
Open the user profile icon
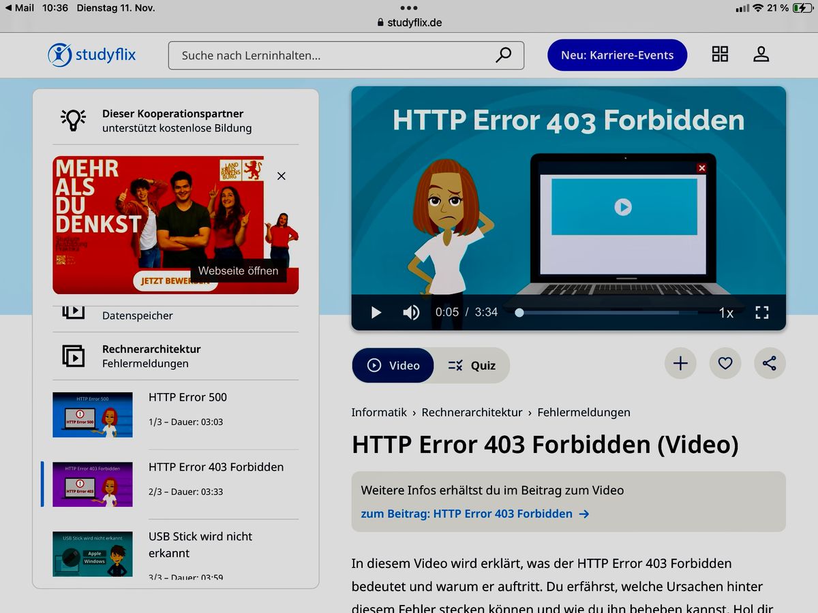pos(761,54)
